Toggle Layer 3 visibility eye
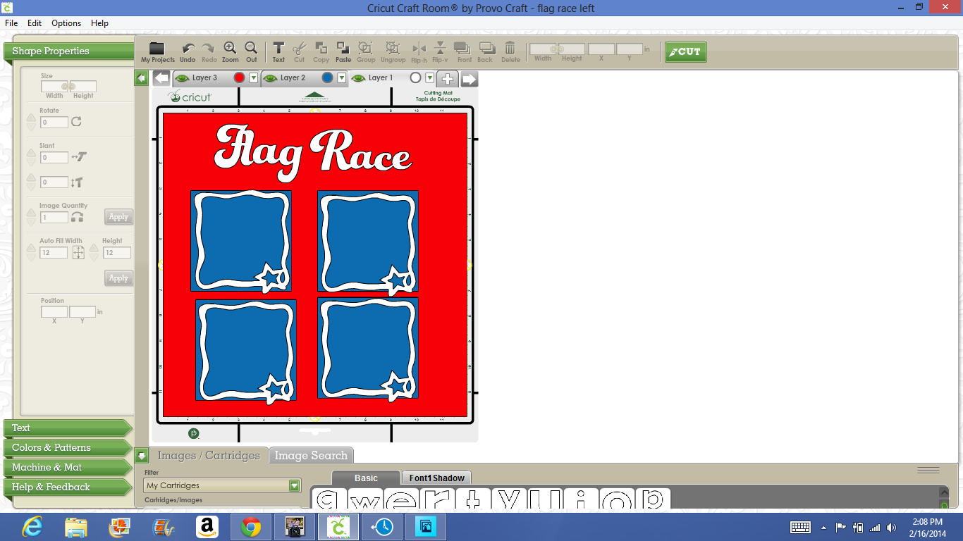The height and width of the screenshot is (541, 963). point(183,78)
